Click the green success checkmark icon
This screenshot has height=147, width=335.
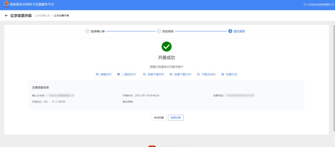click(167, 47)
